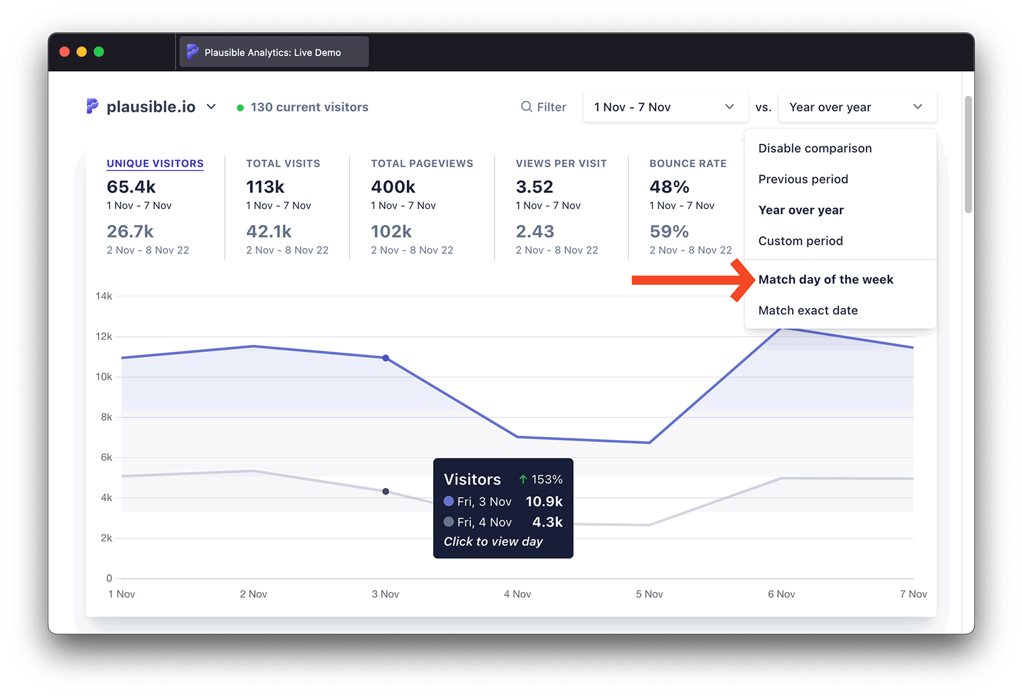This screenshot has width=1022, height=697.
Task: Select Match exact date option
Action: (807, 310)
